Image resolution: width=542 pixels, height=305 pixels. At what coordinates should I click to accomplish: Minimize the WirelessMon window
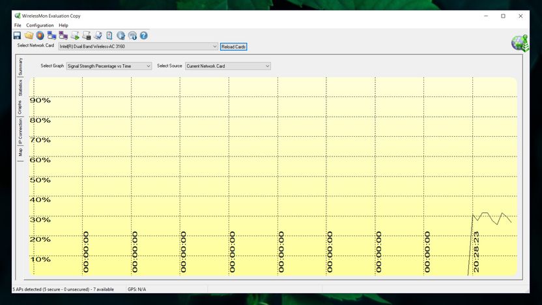[x=486, y=16]
